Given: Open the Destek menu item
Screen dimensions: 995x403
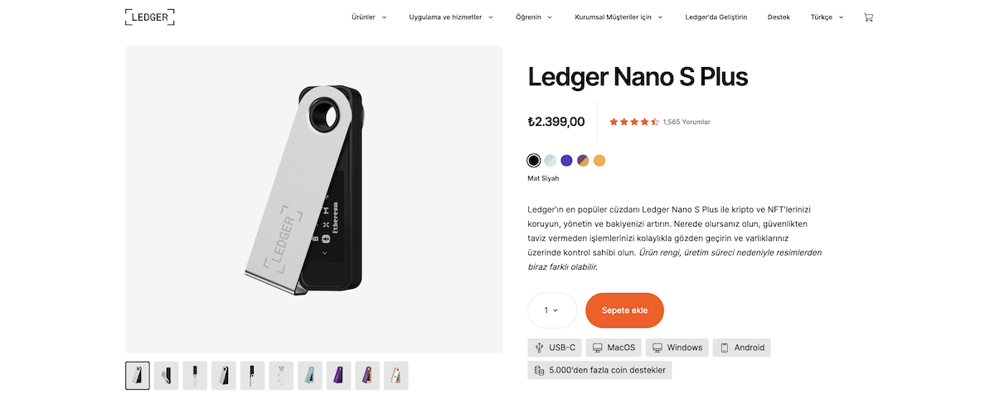Looking at the screenshot, I should 779,17.
